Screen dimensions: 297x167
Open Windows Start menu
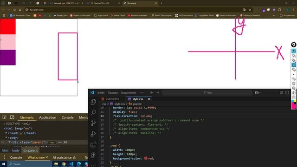4,164
